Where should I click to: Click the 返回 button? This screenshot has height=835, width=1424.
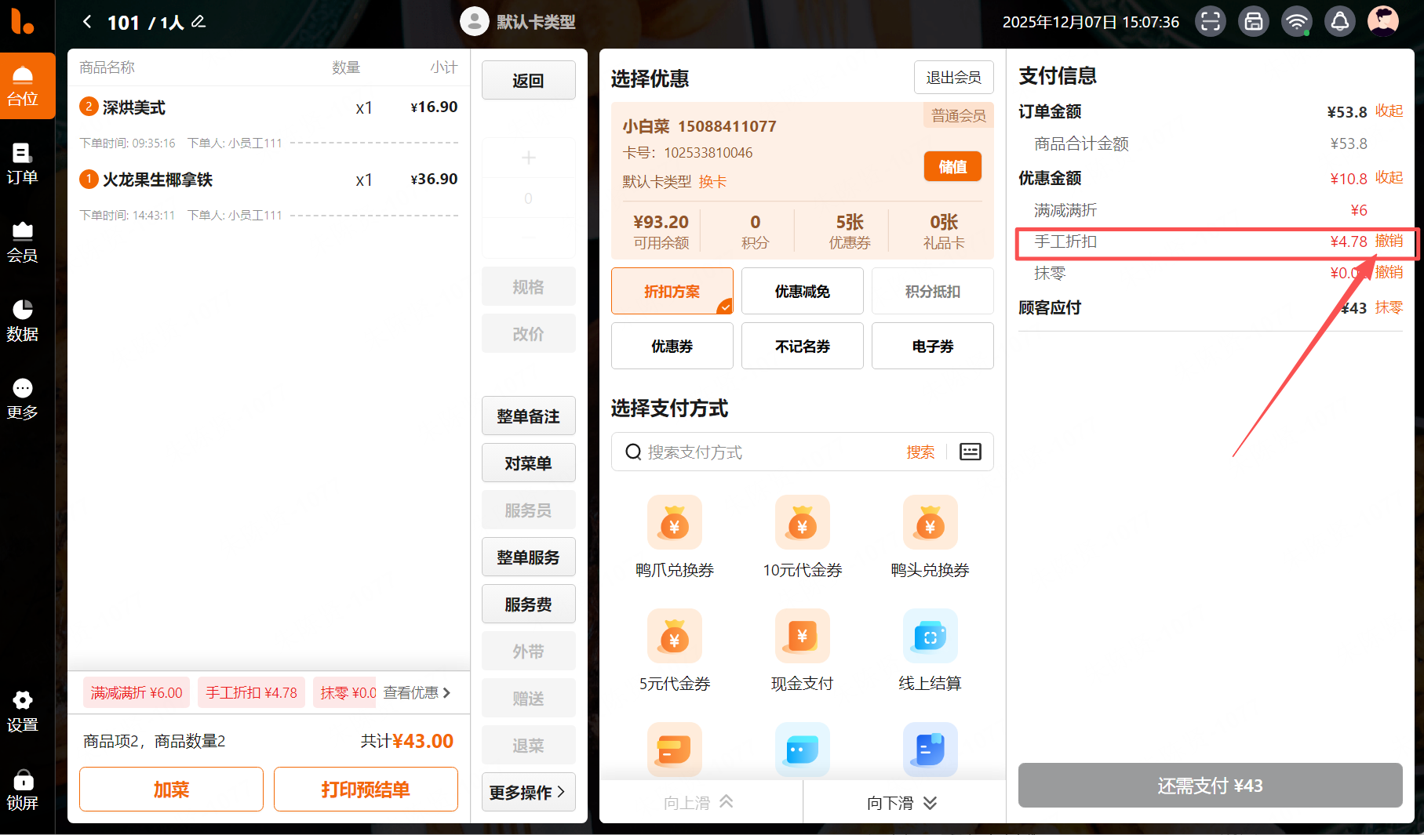(x=528, y=80)
